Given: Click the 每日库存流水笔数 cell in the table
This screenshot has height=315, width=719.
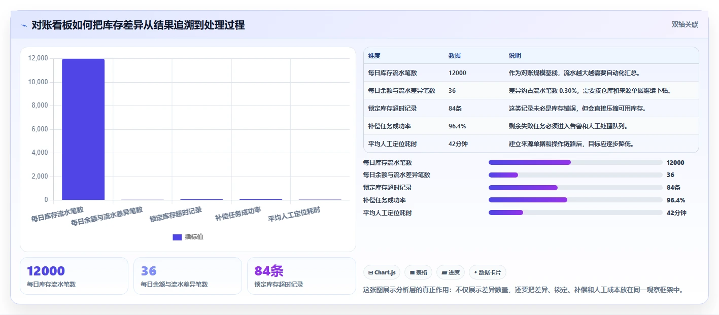Looking at the screenshot, I should [x=393, y=73].
